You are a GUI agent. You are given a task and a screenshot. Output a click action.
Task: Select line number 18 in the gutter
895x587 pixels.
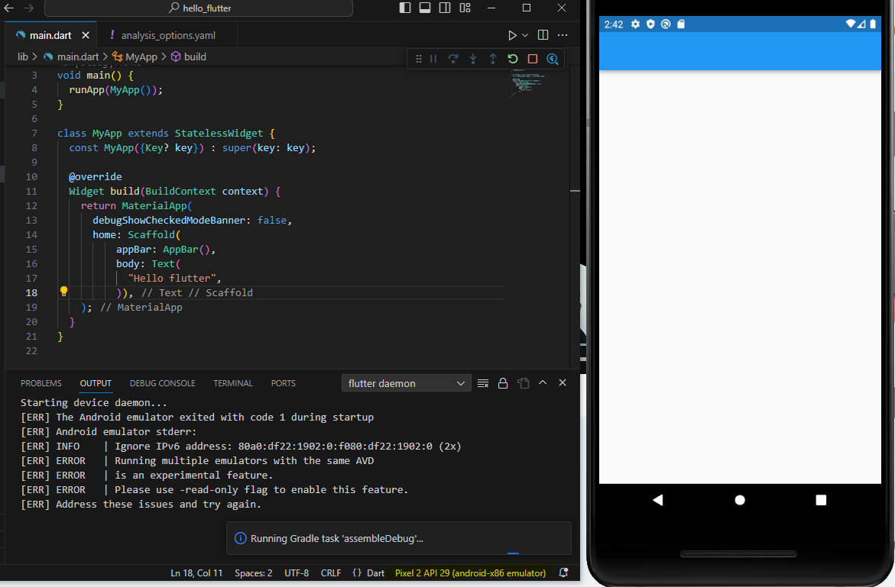[x=31, y=292]
